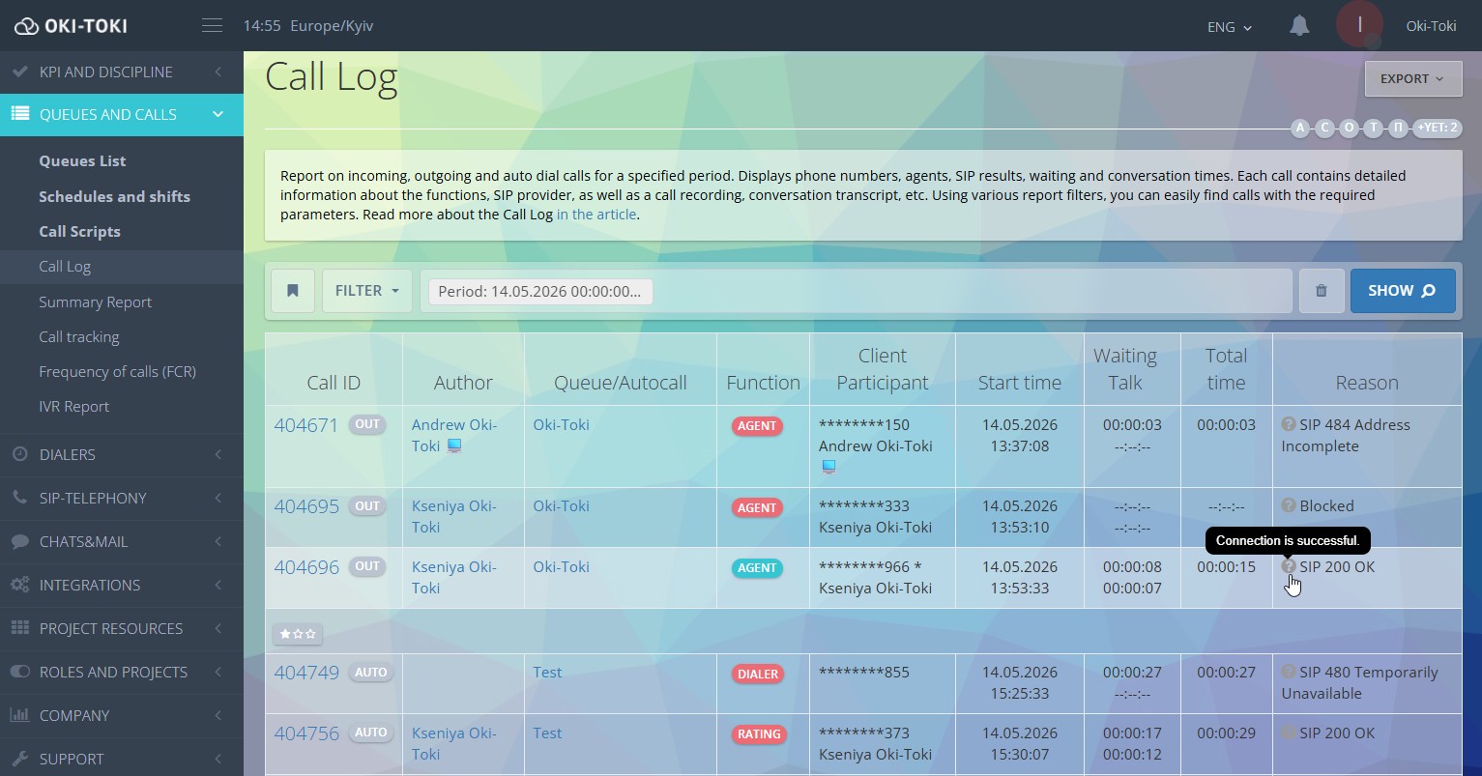Screen dimensions: 1482x776
Task: Click the C badge above the description
Action: point(1324,128)
